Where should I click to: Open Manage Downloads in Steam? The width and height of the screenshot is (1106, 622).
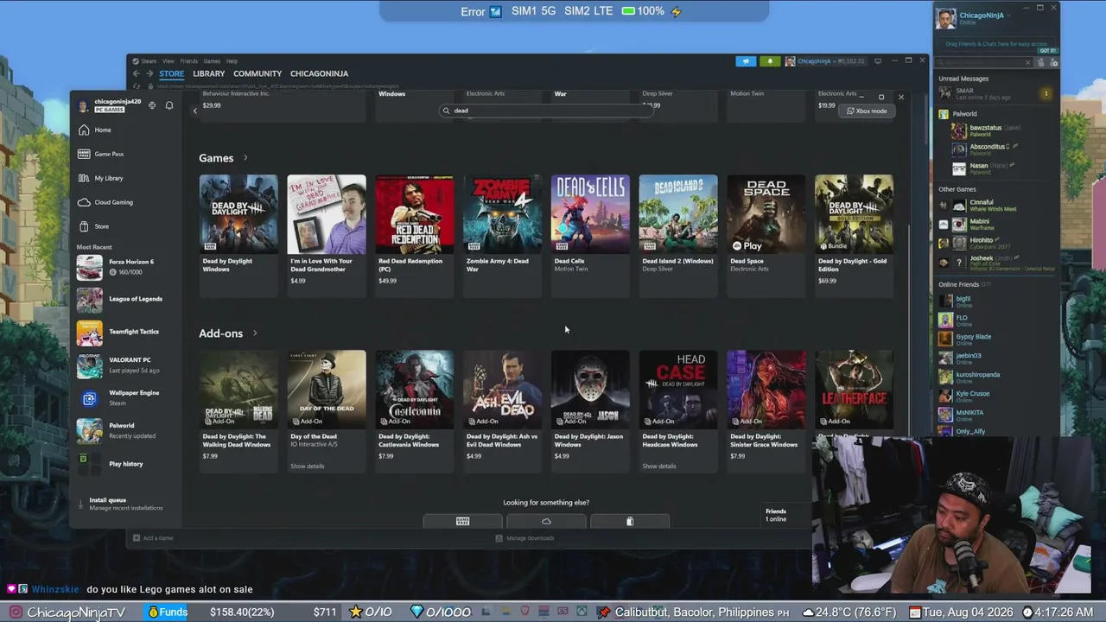point(525,538)
